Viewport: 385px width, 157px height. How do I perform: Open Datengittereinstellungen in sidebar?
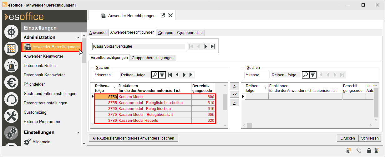tap(45, 103)
